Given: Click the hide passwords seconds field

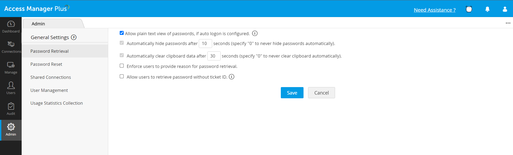Looking at the screenshot, I should tap(205, 43).
